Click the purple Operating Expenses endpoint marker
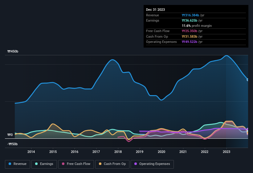Image resolution: width=253 pixels, height=173 pixels. click(x=248, y=129)
